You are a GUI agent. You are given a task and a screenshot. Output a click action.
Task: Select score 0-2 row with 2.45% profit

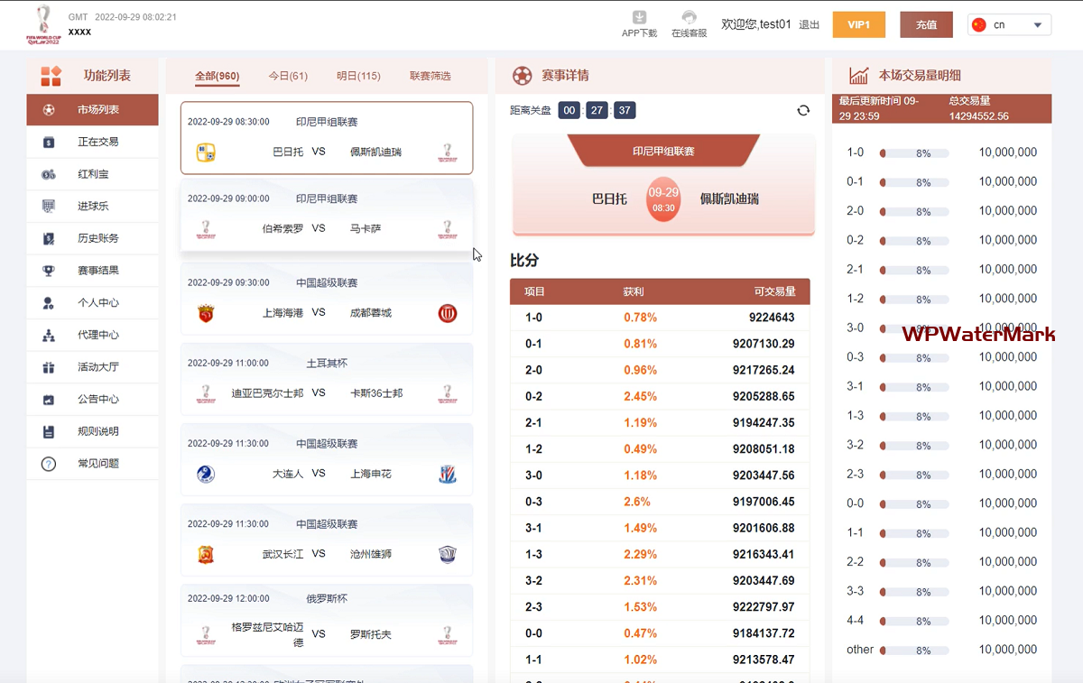click(660, 396)
